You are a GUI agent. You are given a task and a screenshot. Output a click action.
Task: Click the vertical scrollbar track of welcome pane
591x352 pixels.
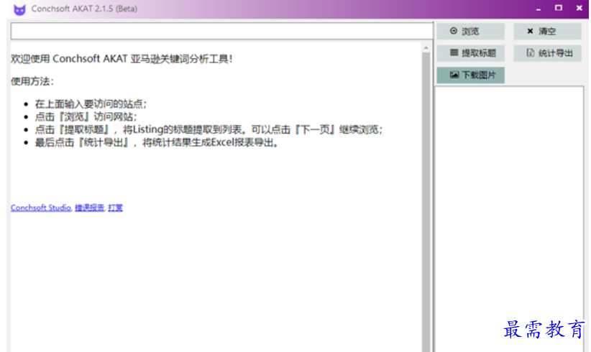426,202
